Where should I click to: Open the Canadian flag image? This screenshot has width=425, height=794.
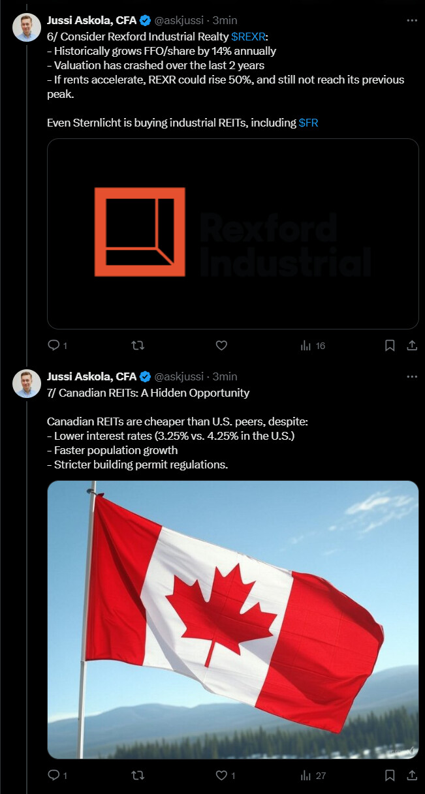232,620
